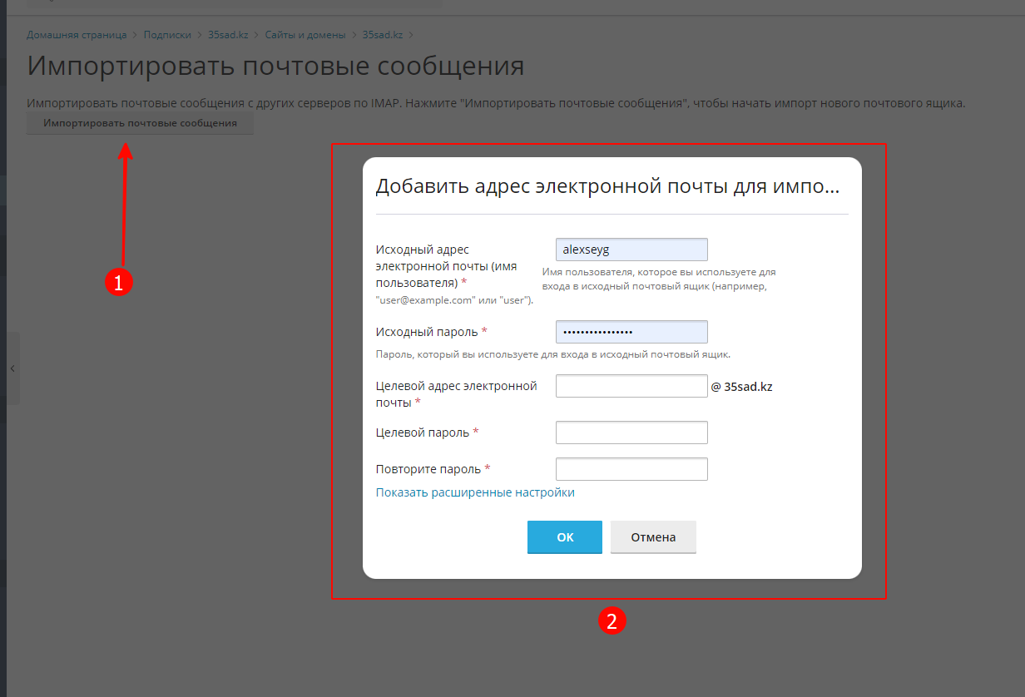Viewport: 1025px width, 697px height.
Task: Focus the Целевой пароль input field
Action: [x=631, y=433]
